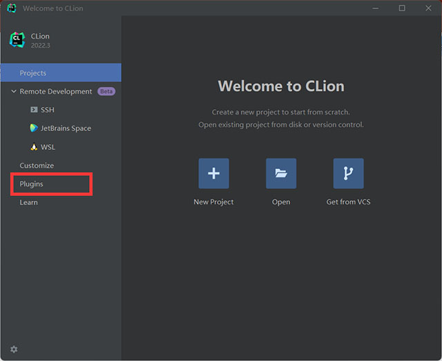Click the CLion logo in sidebar header
442x361 pixels.
(x=17, y=40)
